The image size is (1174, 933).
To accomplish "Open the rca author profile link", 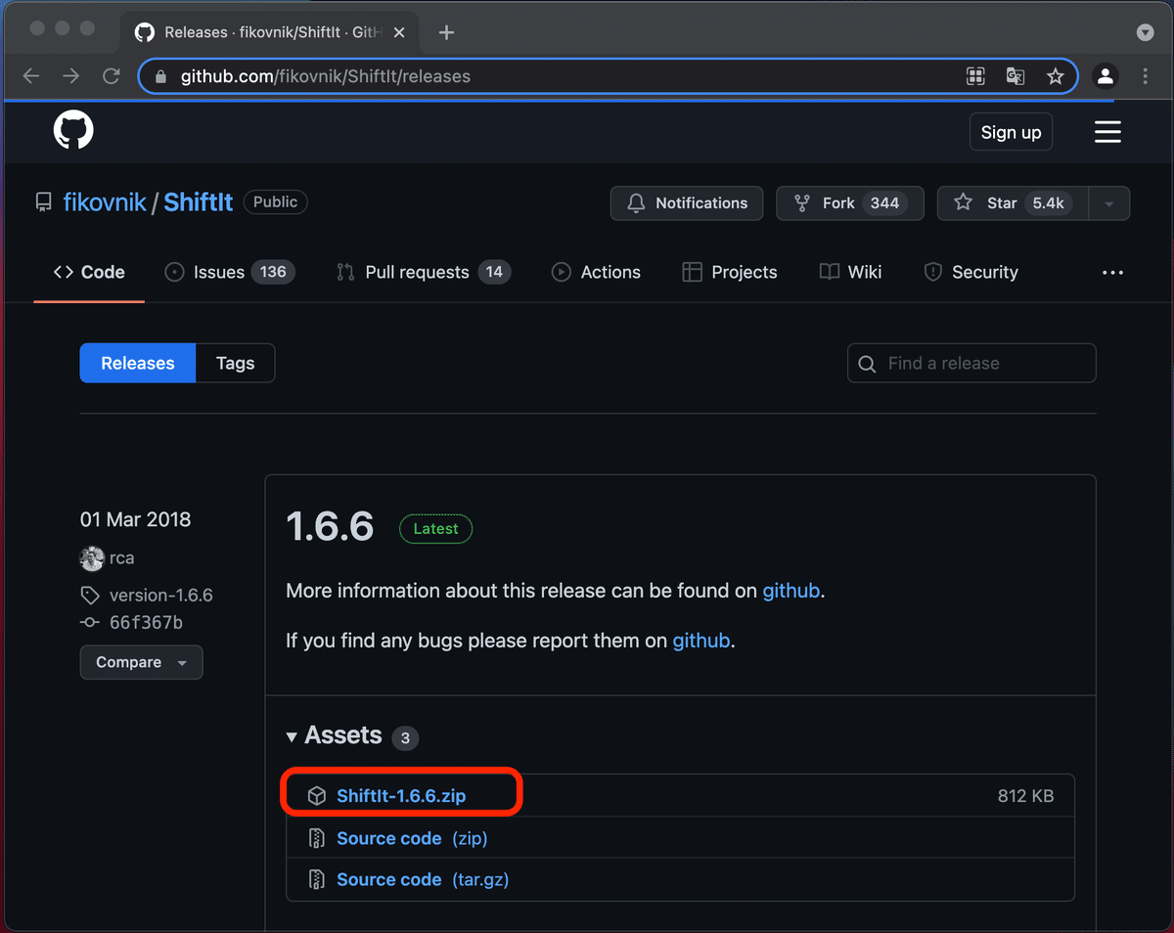I will (122, 558).
